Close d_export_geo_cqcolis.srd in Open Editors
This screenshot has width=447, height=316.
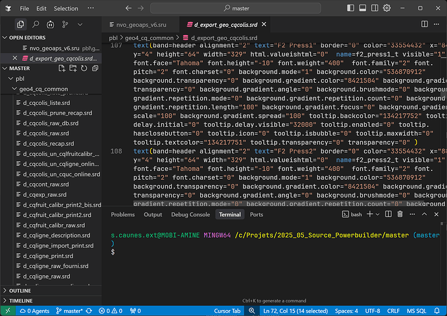(x=15, y=58)
